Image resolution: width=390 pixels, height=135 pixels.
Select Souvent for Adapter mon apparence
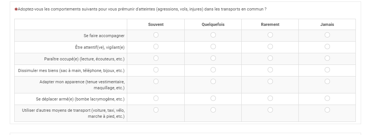[x=156, y=81]
